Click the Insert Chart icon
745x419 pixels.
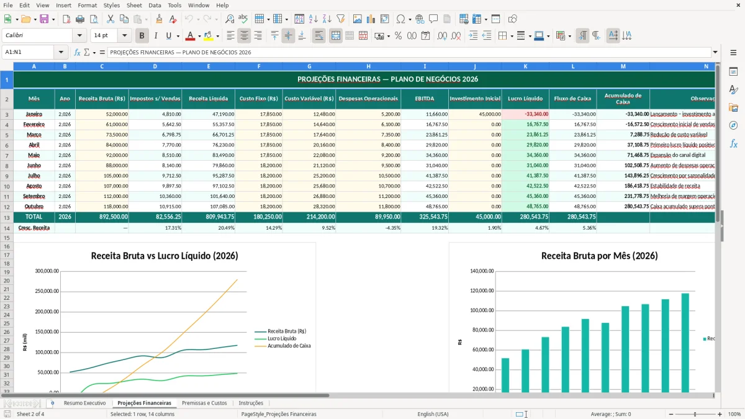[x=371, y=19]
